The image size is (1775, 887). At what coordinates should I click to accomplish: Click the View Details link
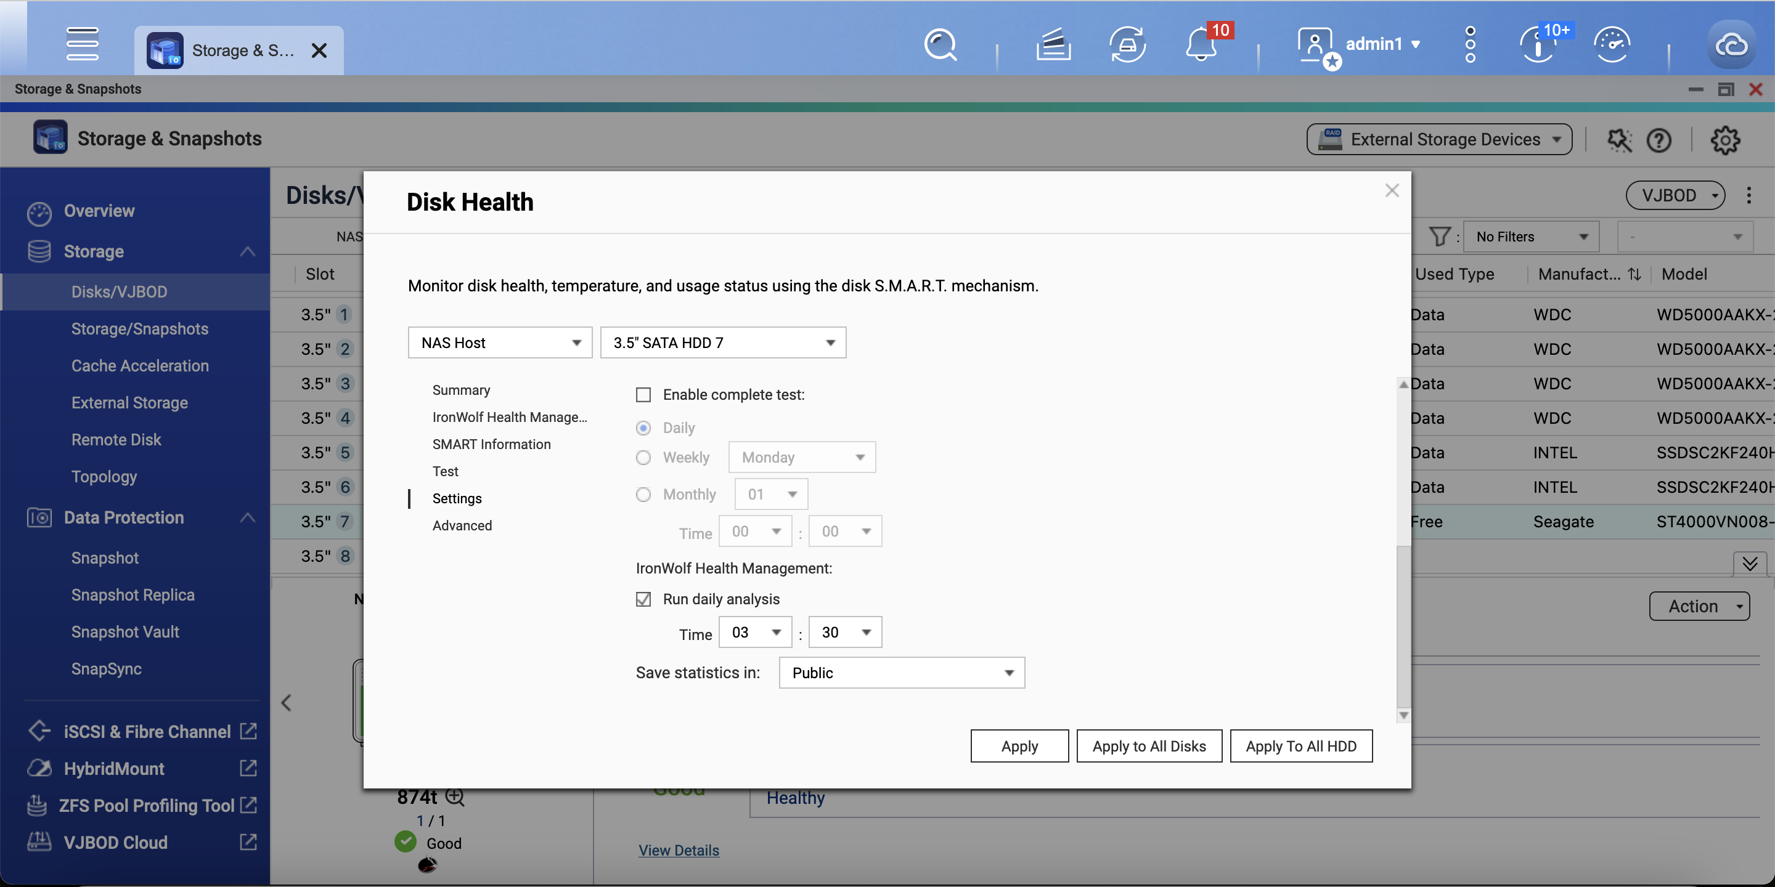click(678, 851)
